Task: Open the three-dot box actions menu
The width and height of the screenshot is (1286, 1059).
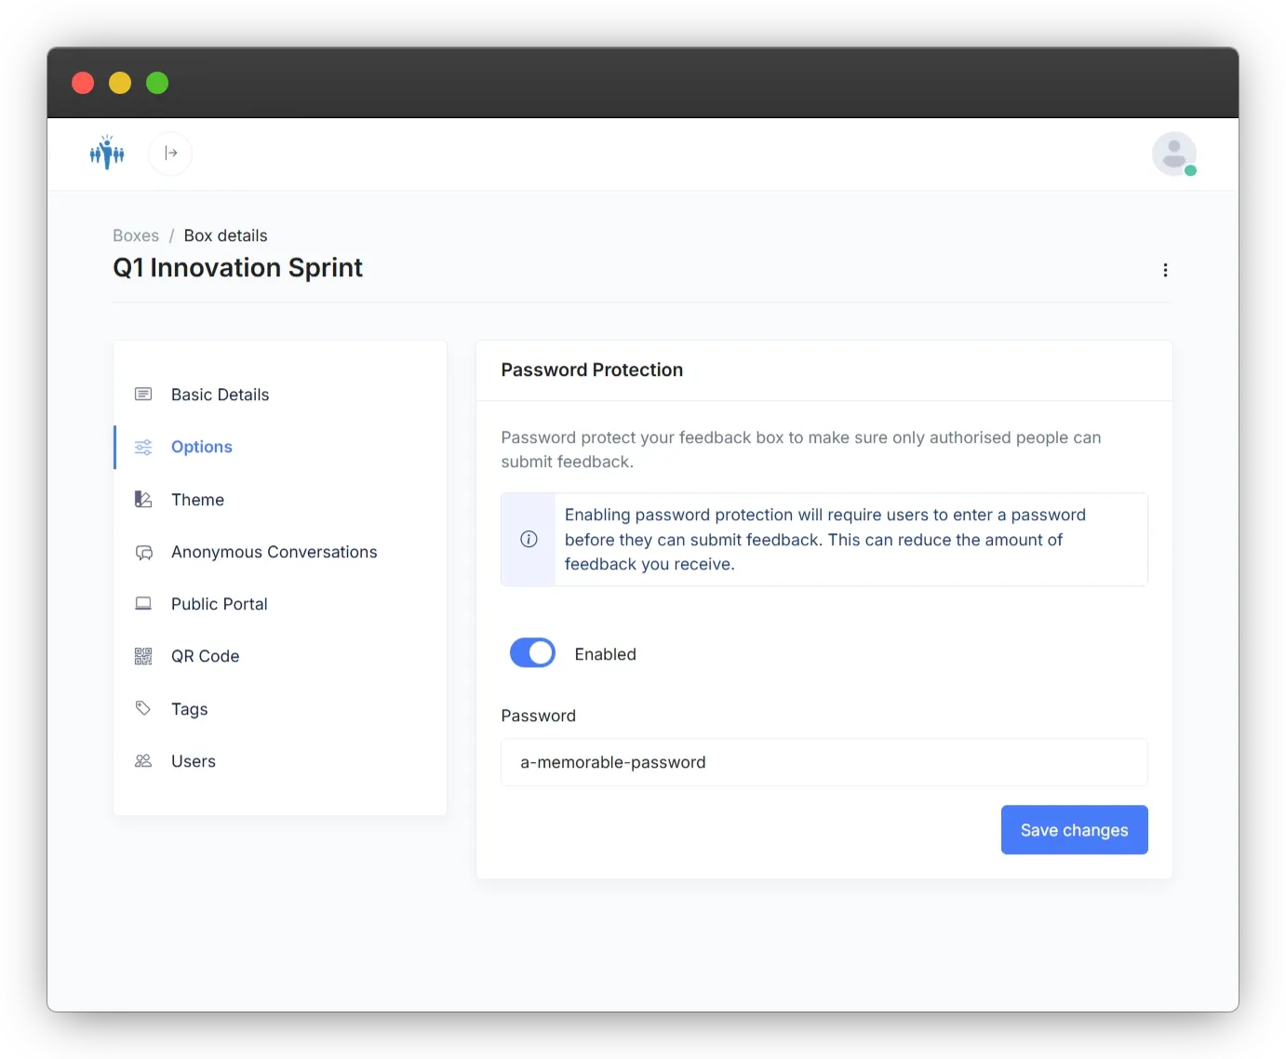Action: point(1165,270)
